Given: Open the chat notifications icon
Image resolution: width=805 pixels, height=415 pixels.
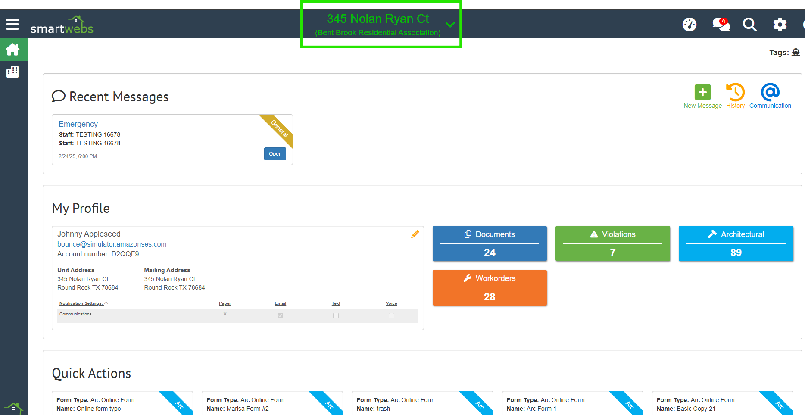Looking at the screenshot, I should pos(721,25).
